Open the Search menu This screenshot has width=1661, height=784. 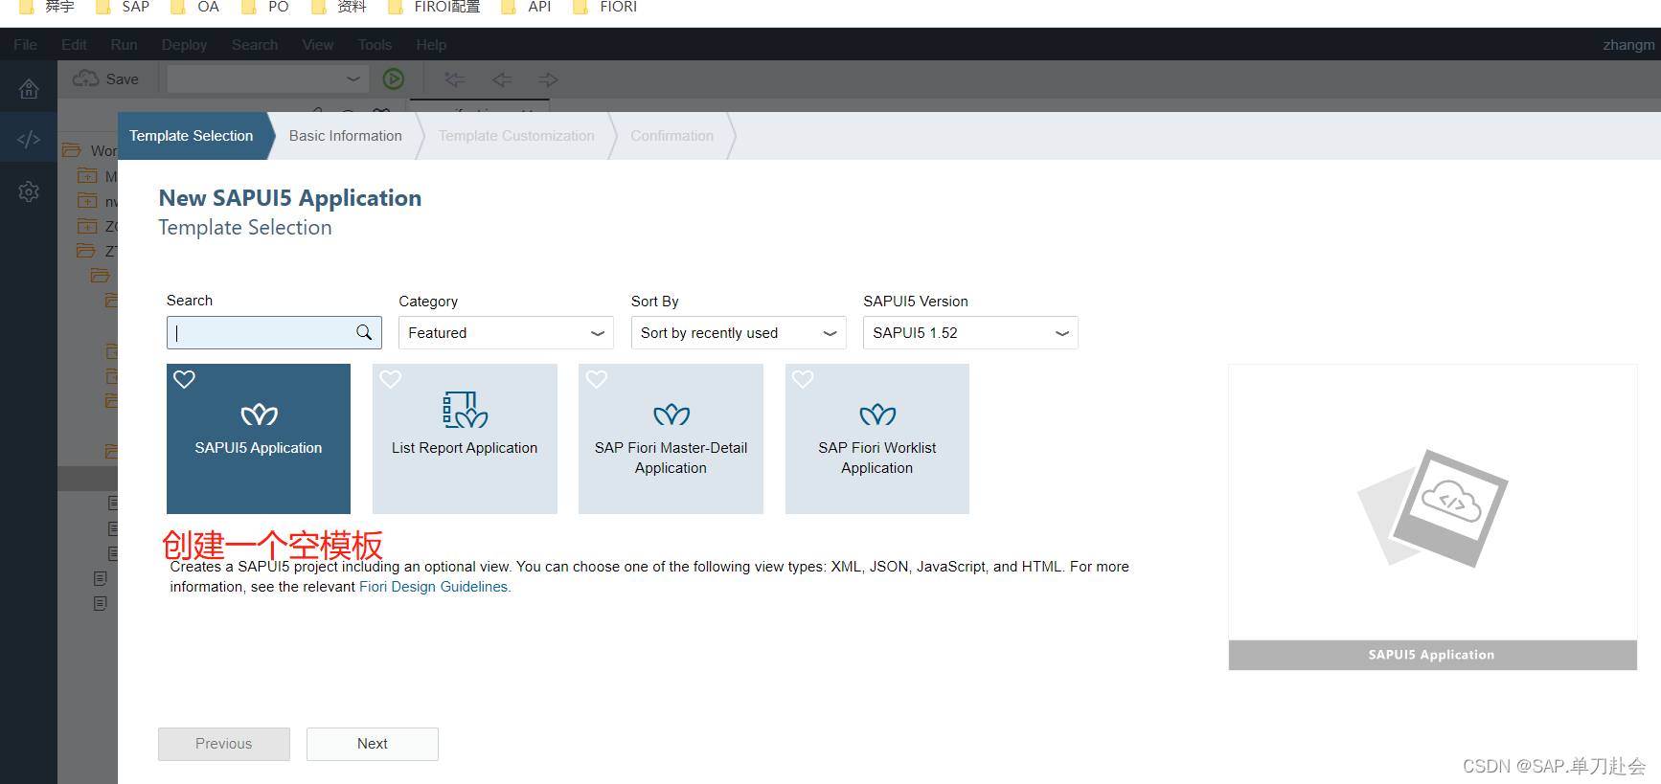click(255, 44)
